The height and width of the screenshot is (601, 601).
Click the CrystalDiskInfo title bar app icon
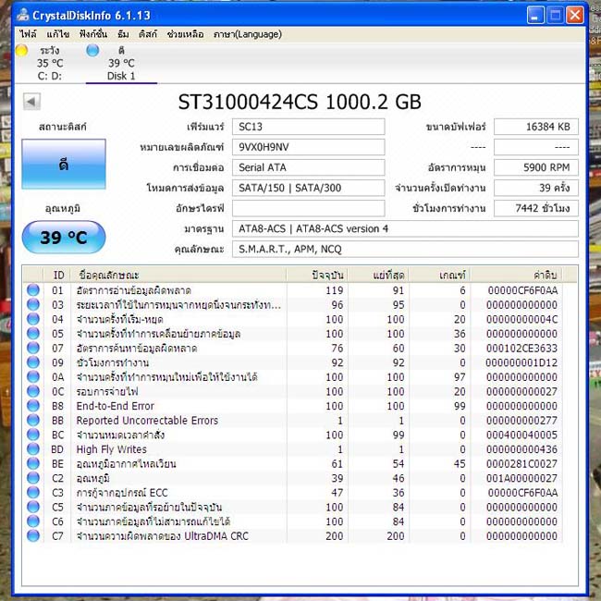pyautogui.click(x=23, y=15)
